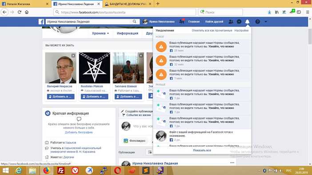Switch to the Информация tab
Image resolution: width=312 pixels, height=175 pixels.
(128, 33)
